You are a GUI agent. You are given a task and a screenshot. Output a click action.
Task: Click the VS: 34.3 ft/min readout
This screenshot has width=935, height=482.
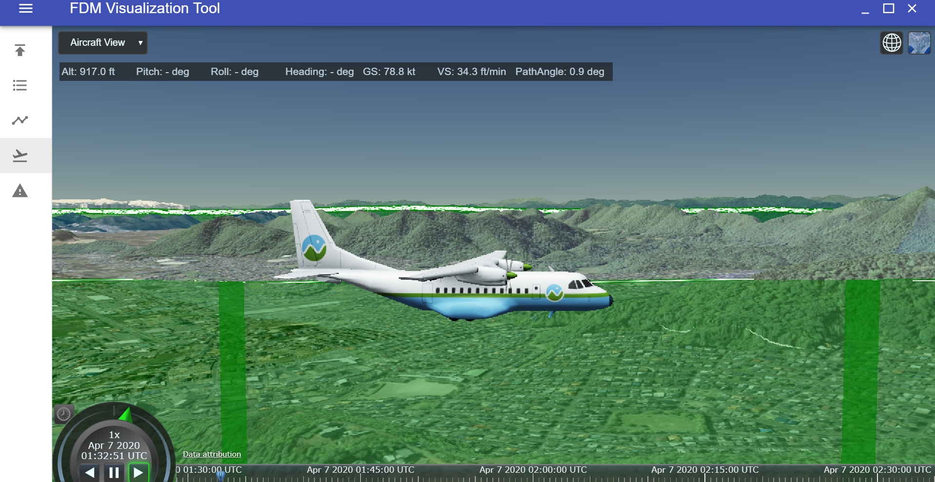coord(471,72)
